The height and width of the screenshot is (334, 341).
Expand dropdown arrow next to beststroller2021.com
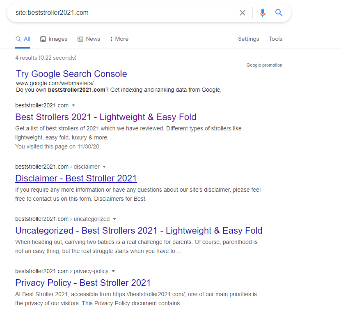(x=73, y=106)
